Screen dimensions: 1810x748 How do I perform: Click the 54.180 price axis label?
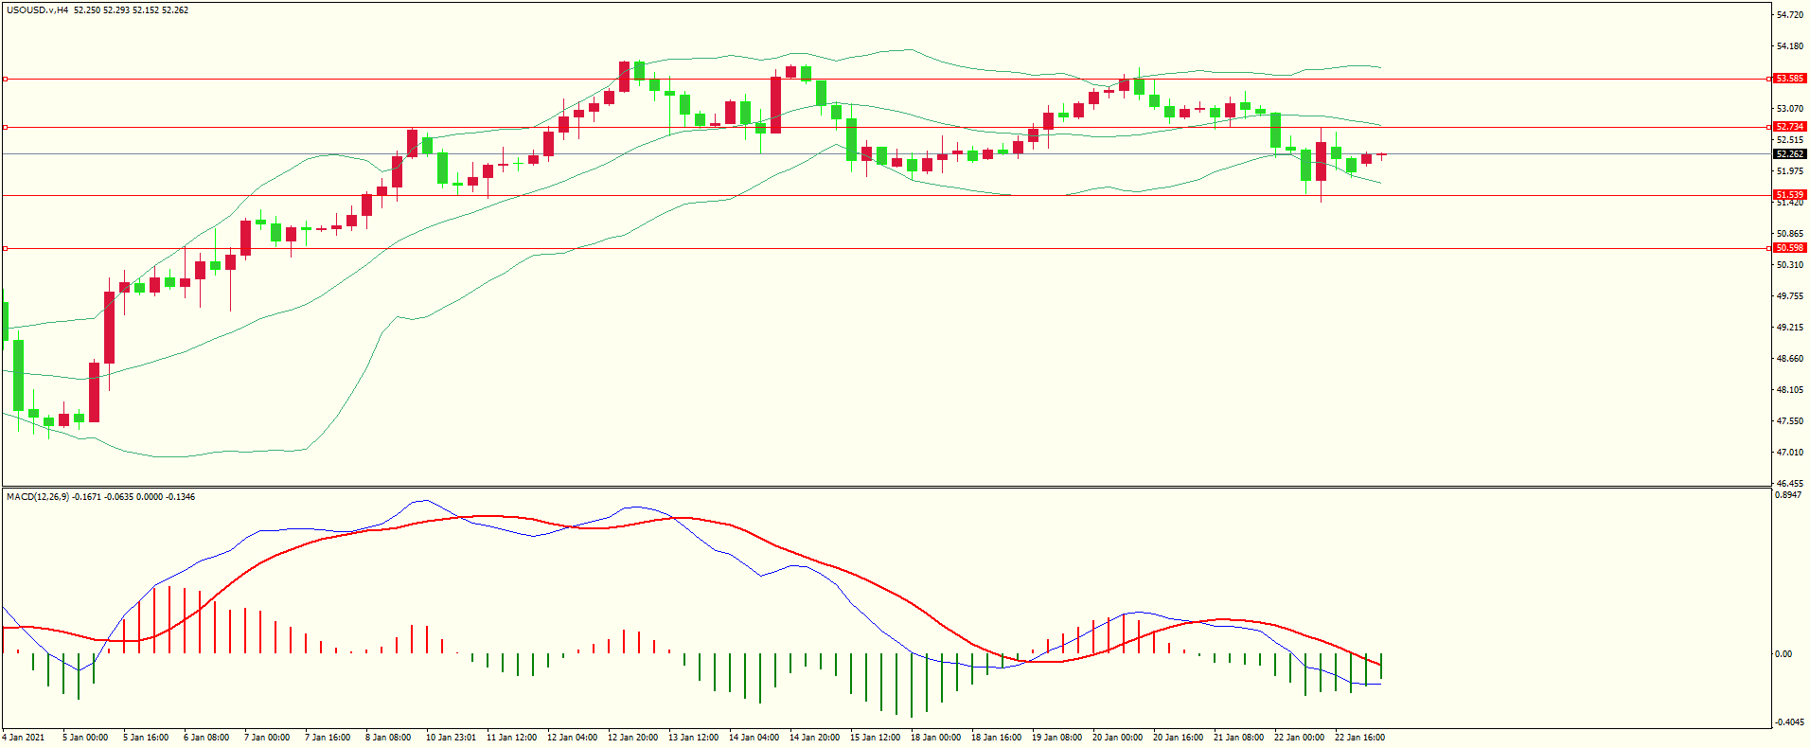coord(1789,46)
